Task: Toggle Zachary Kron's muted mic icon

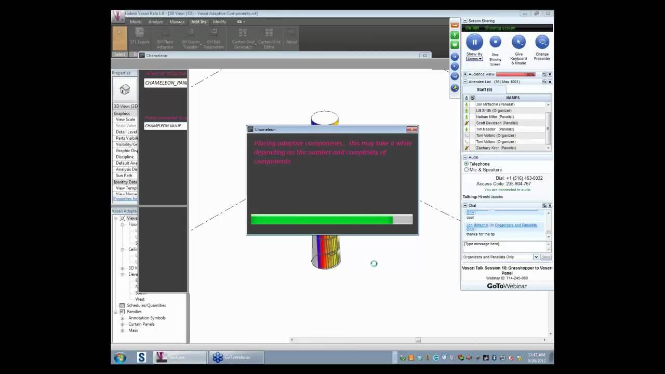Action: pos(467,148)
